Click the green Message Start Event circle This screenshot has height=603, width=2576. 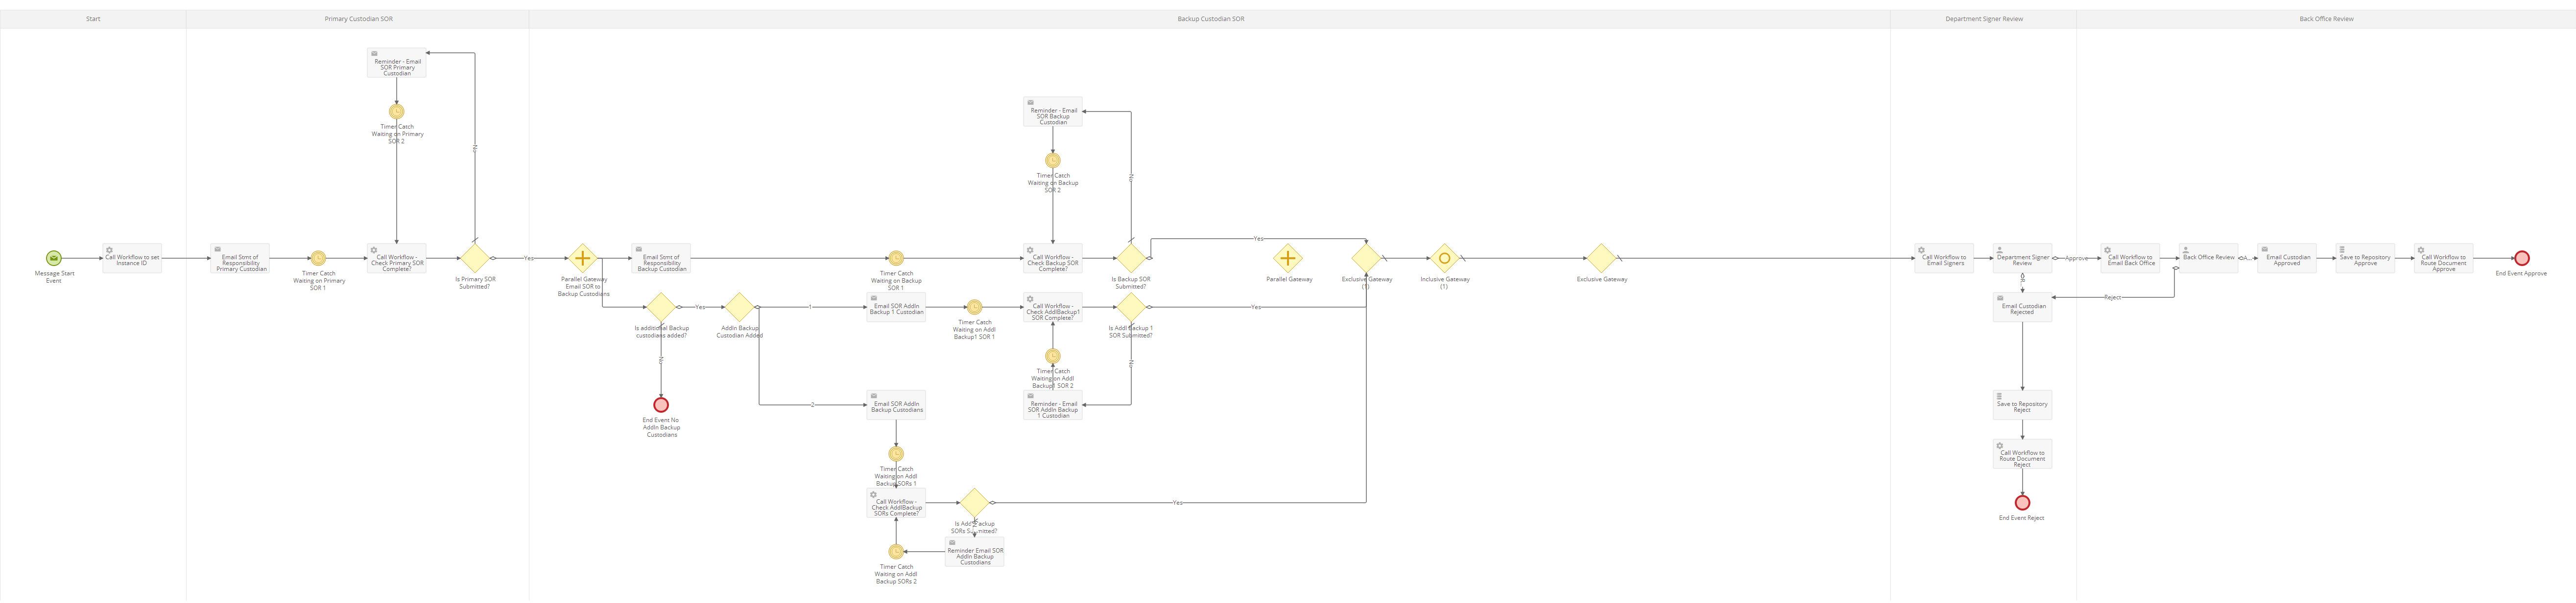pos(54,259)
